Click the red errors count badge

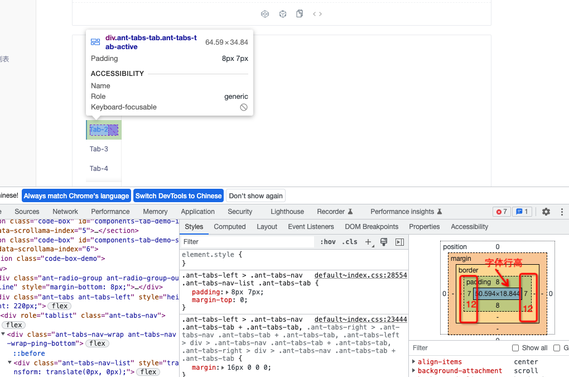(x=502, y=211)
